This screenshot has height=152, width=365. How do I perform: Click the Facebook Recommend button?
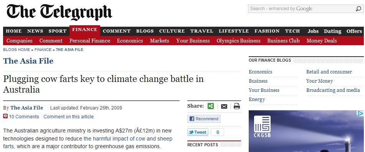pyautogui.click(x=204, y=119)
